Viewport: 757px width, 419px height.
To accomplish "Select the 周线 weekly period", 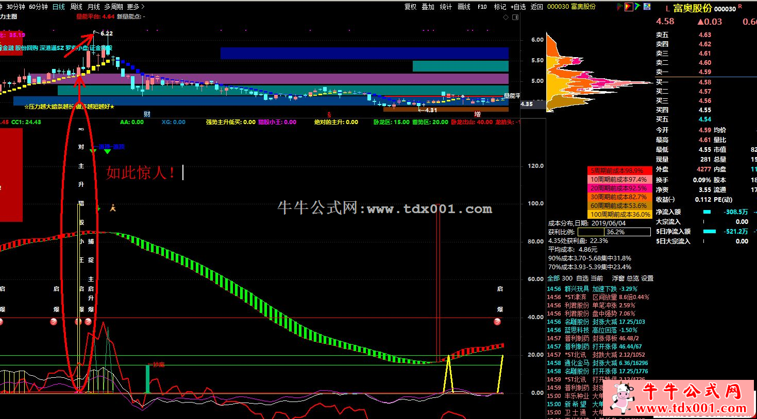I will [x=76, y=7].
